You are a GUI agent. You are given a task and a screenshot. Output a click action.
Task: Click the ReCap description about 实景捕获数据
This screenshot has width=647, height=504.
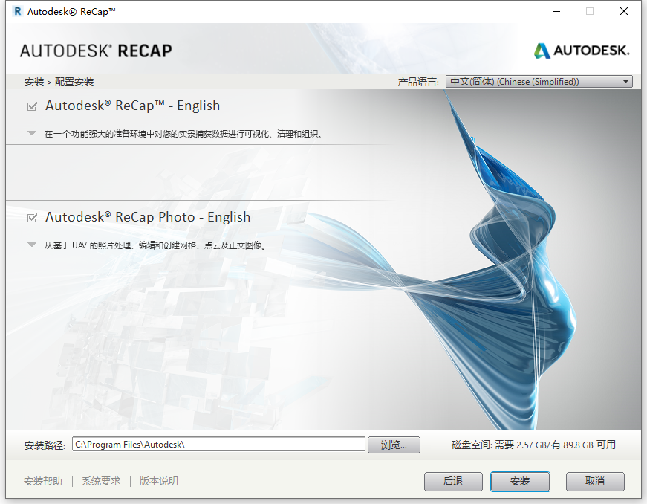pos(183,134)
